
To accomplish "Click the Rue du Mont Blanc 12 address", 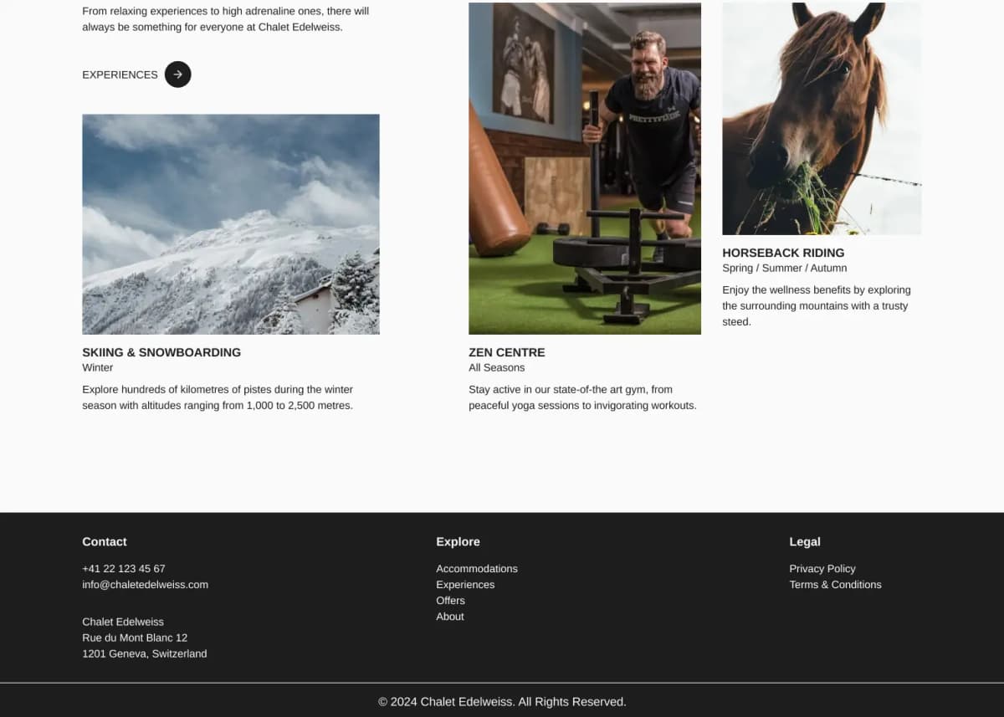I will click(x=135, y=638).
